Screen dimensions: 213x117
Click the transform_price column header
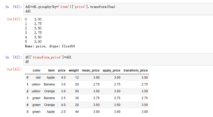[135, 70]
